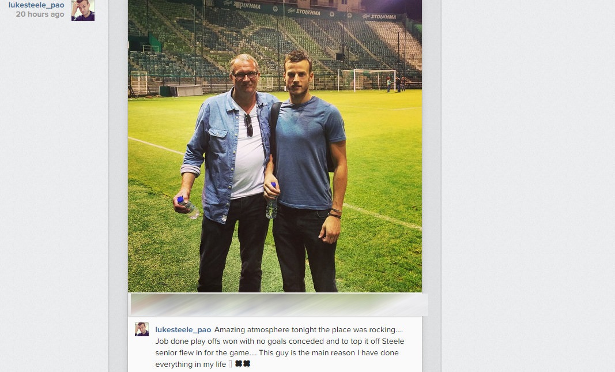Open the profile avatar beside the timestamp
The height and width of the screenshot is (372, 615).
(82, 10)
